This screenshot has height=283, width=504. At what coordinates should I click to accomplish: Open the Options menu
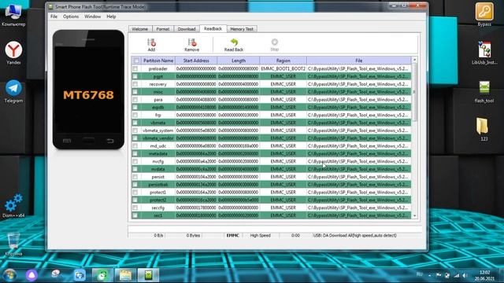click(71, 17)
